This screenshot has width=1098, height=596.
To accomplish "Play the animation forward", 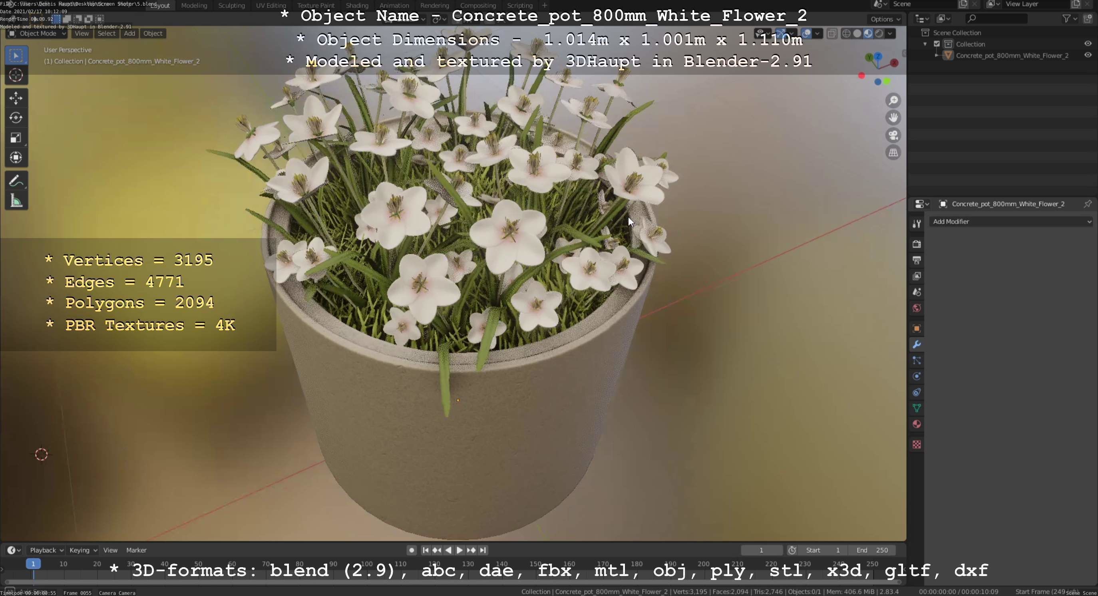I will (459, 550).
